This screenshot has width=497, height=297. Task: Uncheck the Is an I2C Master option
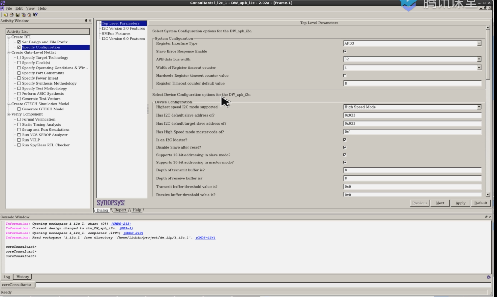(x=345, y=140)
